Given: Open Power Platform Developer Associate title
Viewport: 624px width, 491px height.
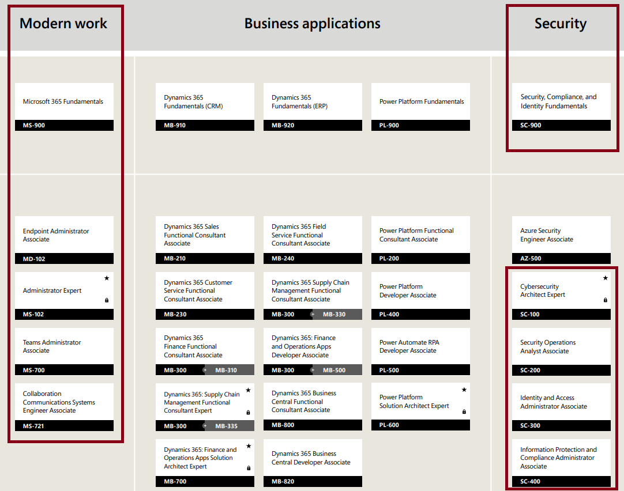Looking at the screenshot, I should (x=408, y=290).
